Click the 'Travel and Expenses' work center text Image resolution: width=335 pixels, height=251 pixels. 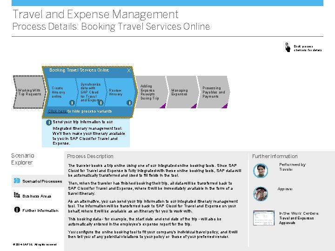pyautogui.click(x=296, y=218)
